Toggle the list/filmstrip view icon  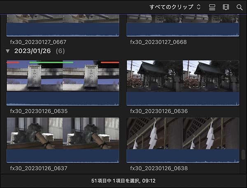(x=212, y=7)
